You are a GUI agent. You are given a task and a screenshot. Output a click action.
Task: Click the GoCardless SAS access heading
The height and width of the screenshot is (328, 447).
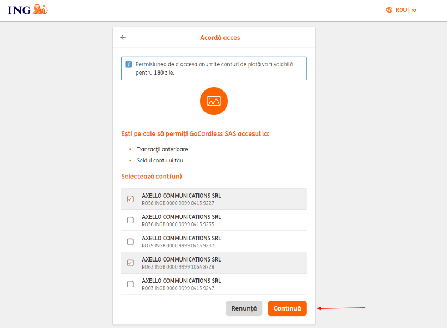[x=195, y=134]
